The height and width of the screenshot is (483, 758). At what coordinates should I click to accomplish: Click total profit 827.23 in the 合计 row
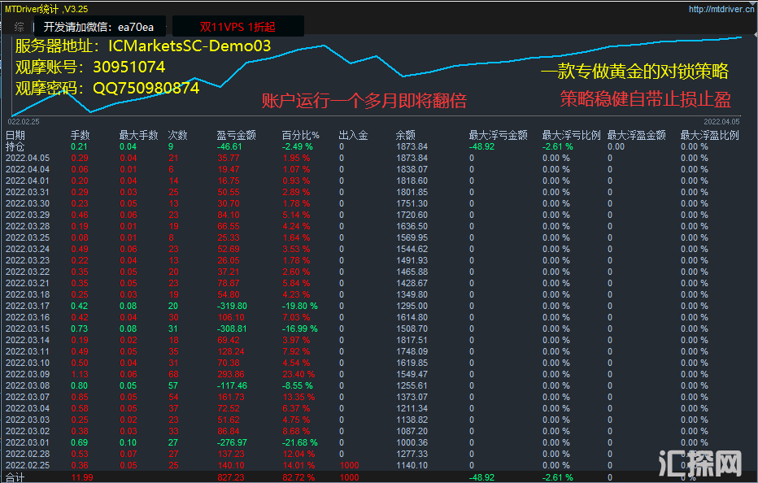coord(231,477)
